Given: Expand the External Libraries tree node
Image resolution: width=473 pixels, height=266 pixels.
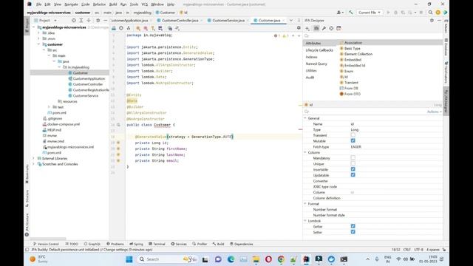Looking at the screenshot, I should 33,158.
